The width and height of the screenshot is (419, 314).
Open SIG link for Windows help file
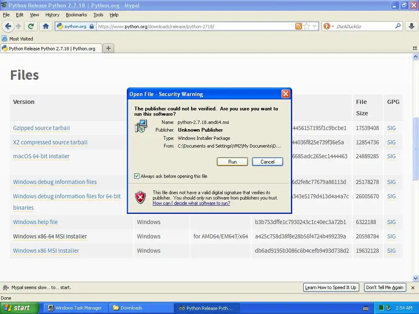[391, 222]
